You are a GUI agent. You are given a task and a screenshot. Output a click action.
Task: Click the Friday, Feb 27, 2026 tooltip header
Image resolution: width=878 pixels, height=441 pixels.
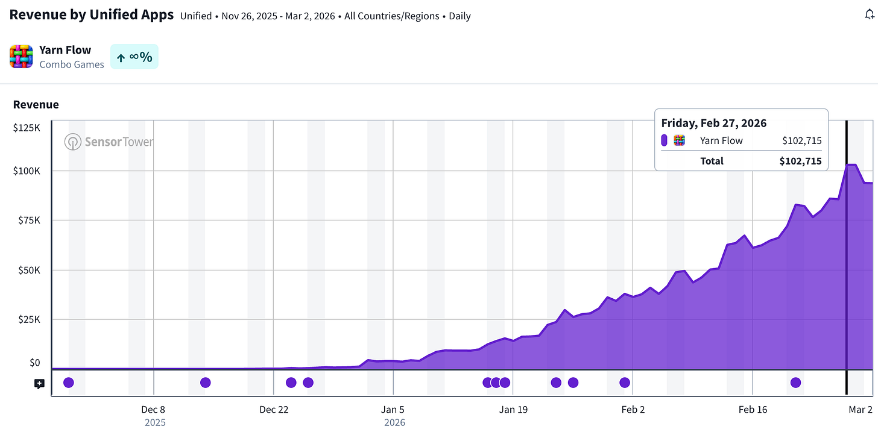[714, 123]
